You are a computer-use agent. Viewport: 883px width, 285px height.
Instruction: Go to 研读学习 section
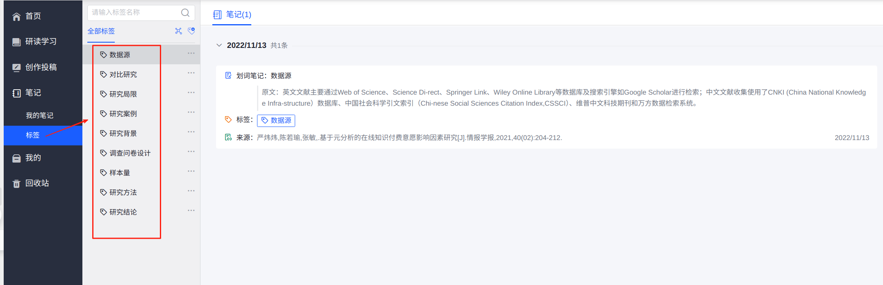(41, 41)
